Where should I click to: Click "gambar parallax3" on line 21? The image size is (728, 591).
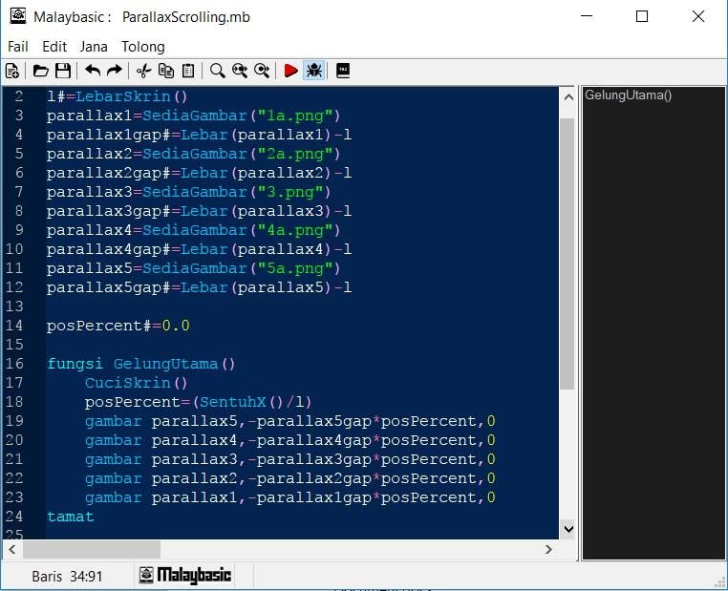(161, 459)
